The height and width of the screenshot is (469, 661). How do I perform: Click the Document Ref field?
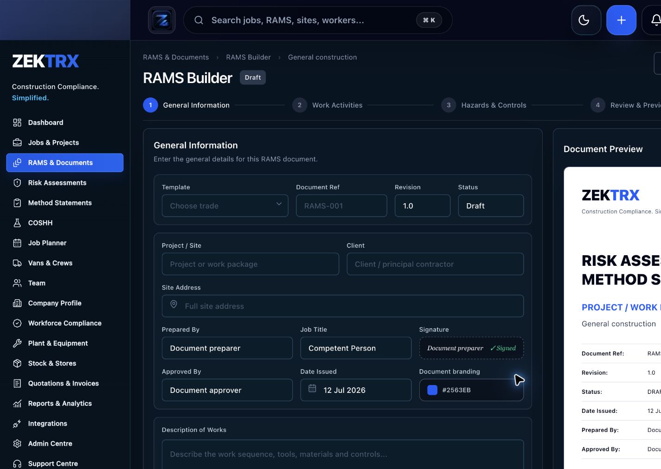coord(341,206)
